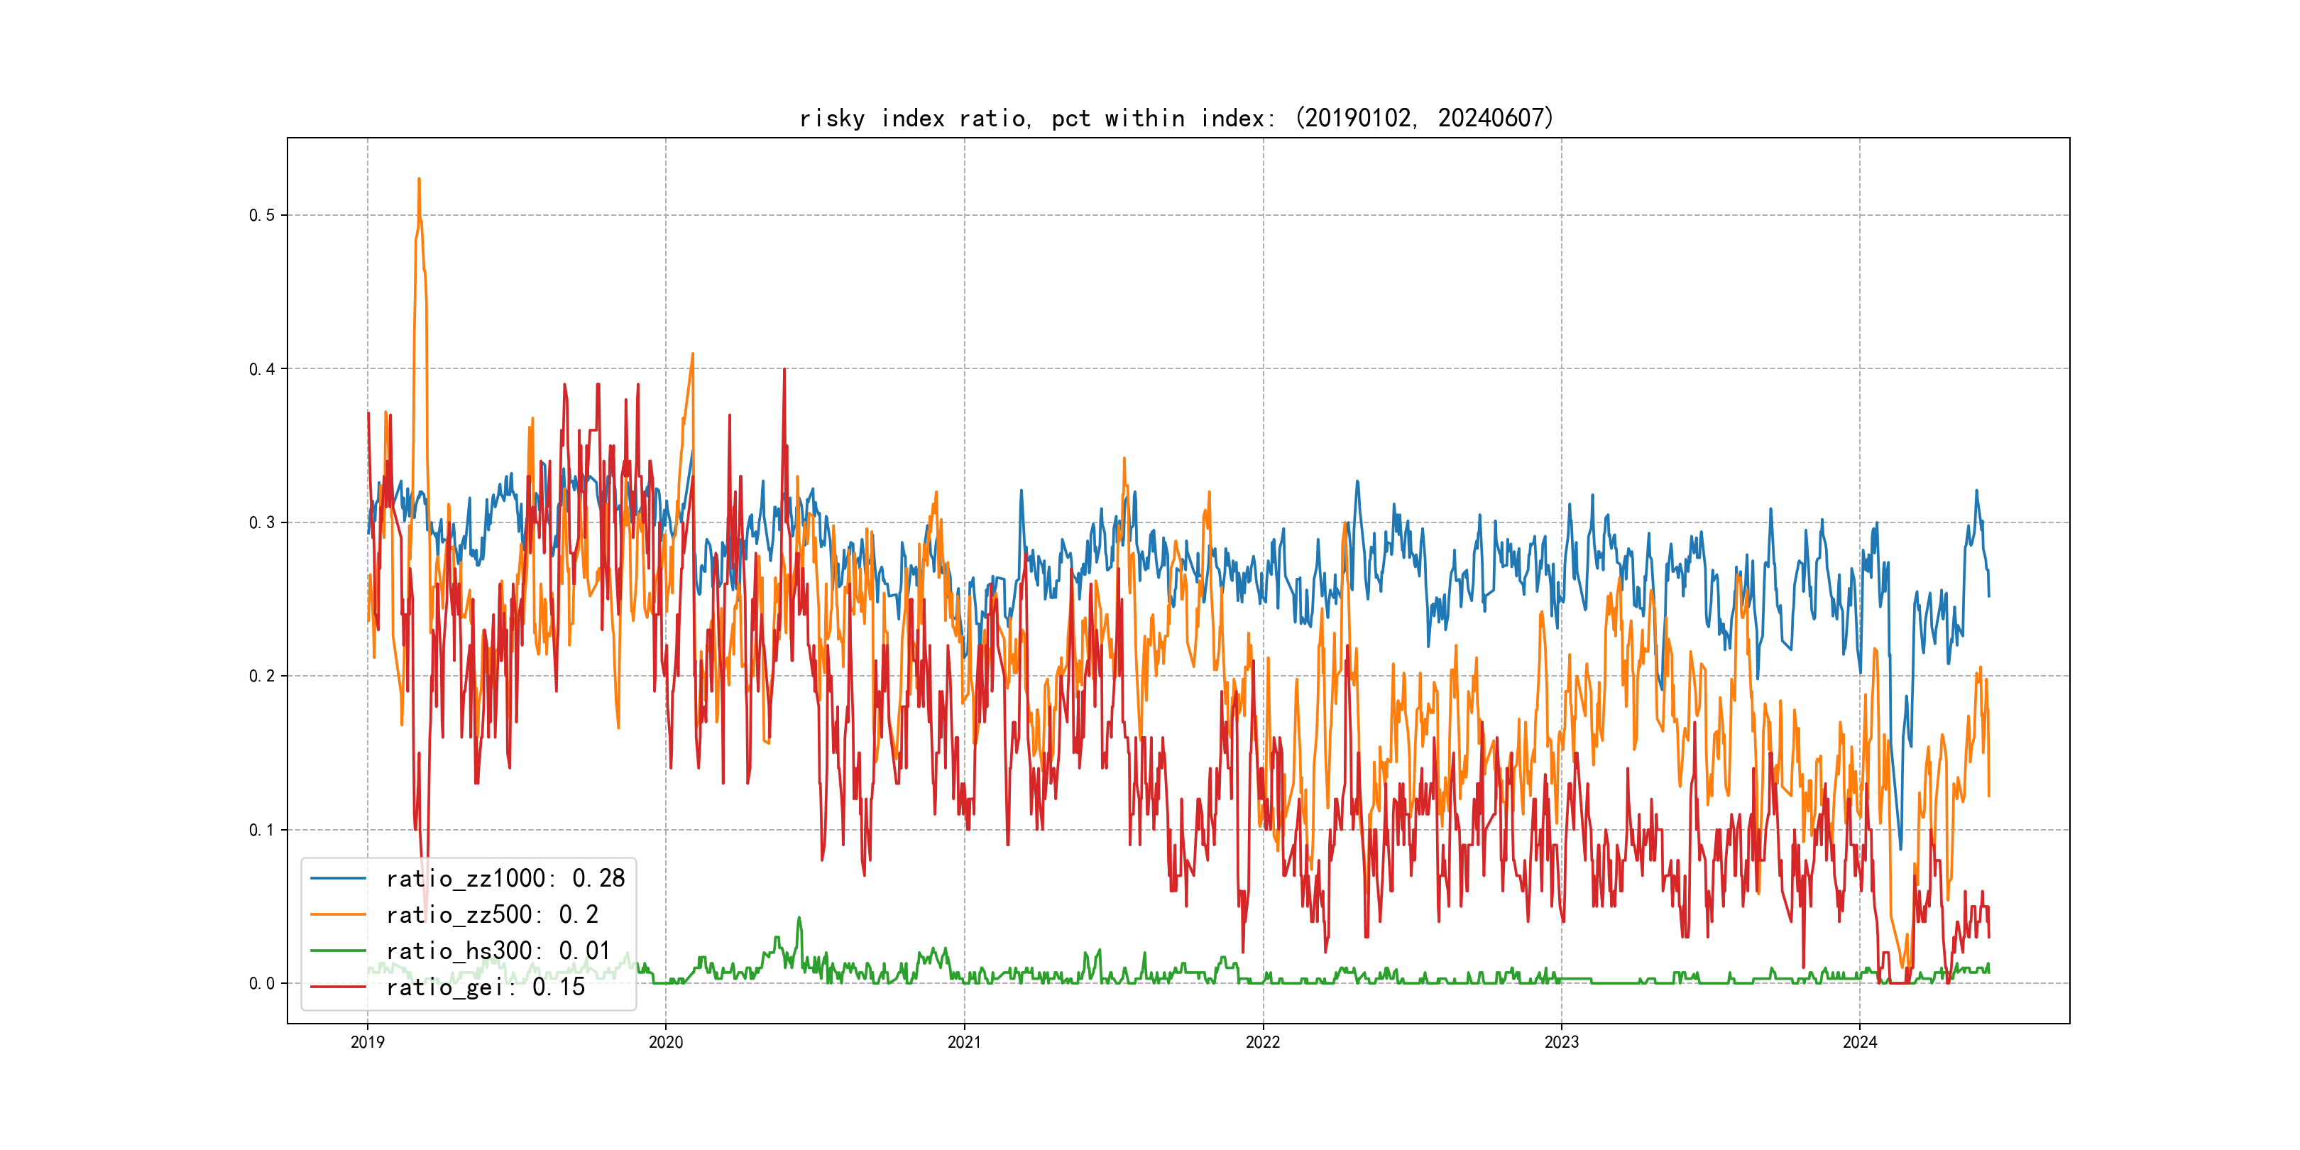
Task: Click the 0.3 y-axis tick label
Action: 262,522
